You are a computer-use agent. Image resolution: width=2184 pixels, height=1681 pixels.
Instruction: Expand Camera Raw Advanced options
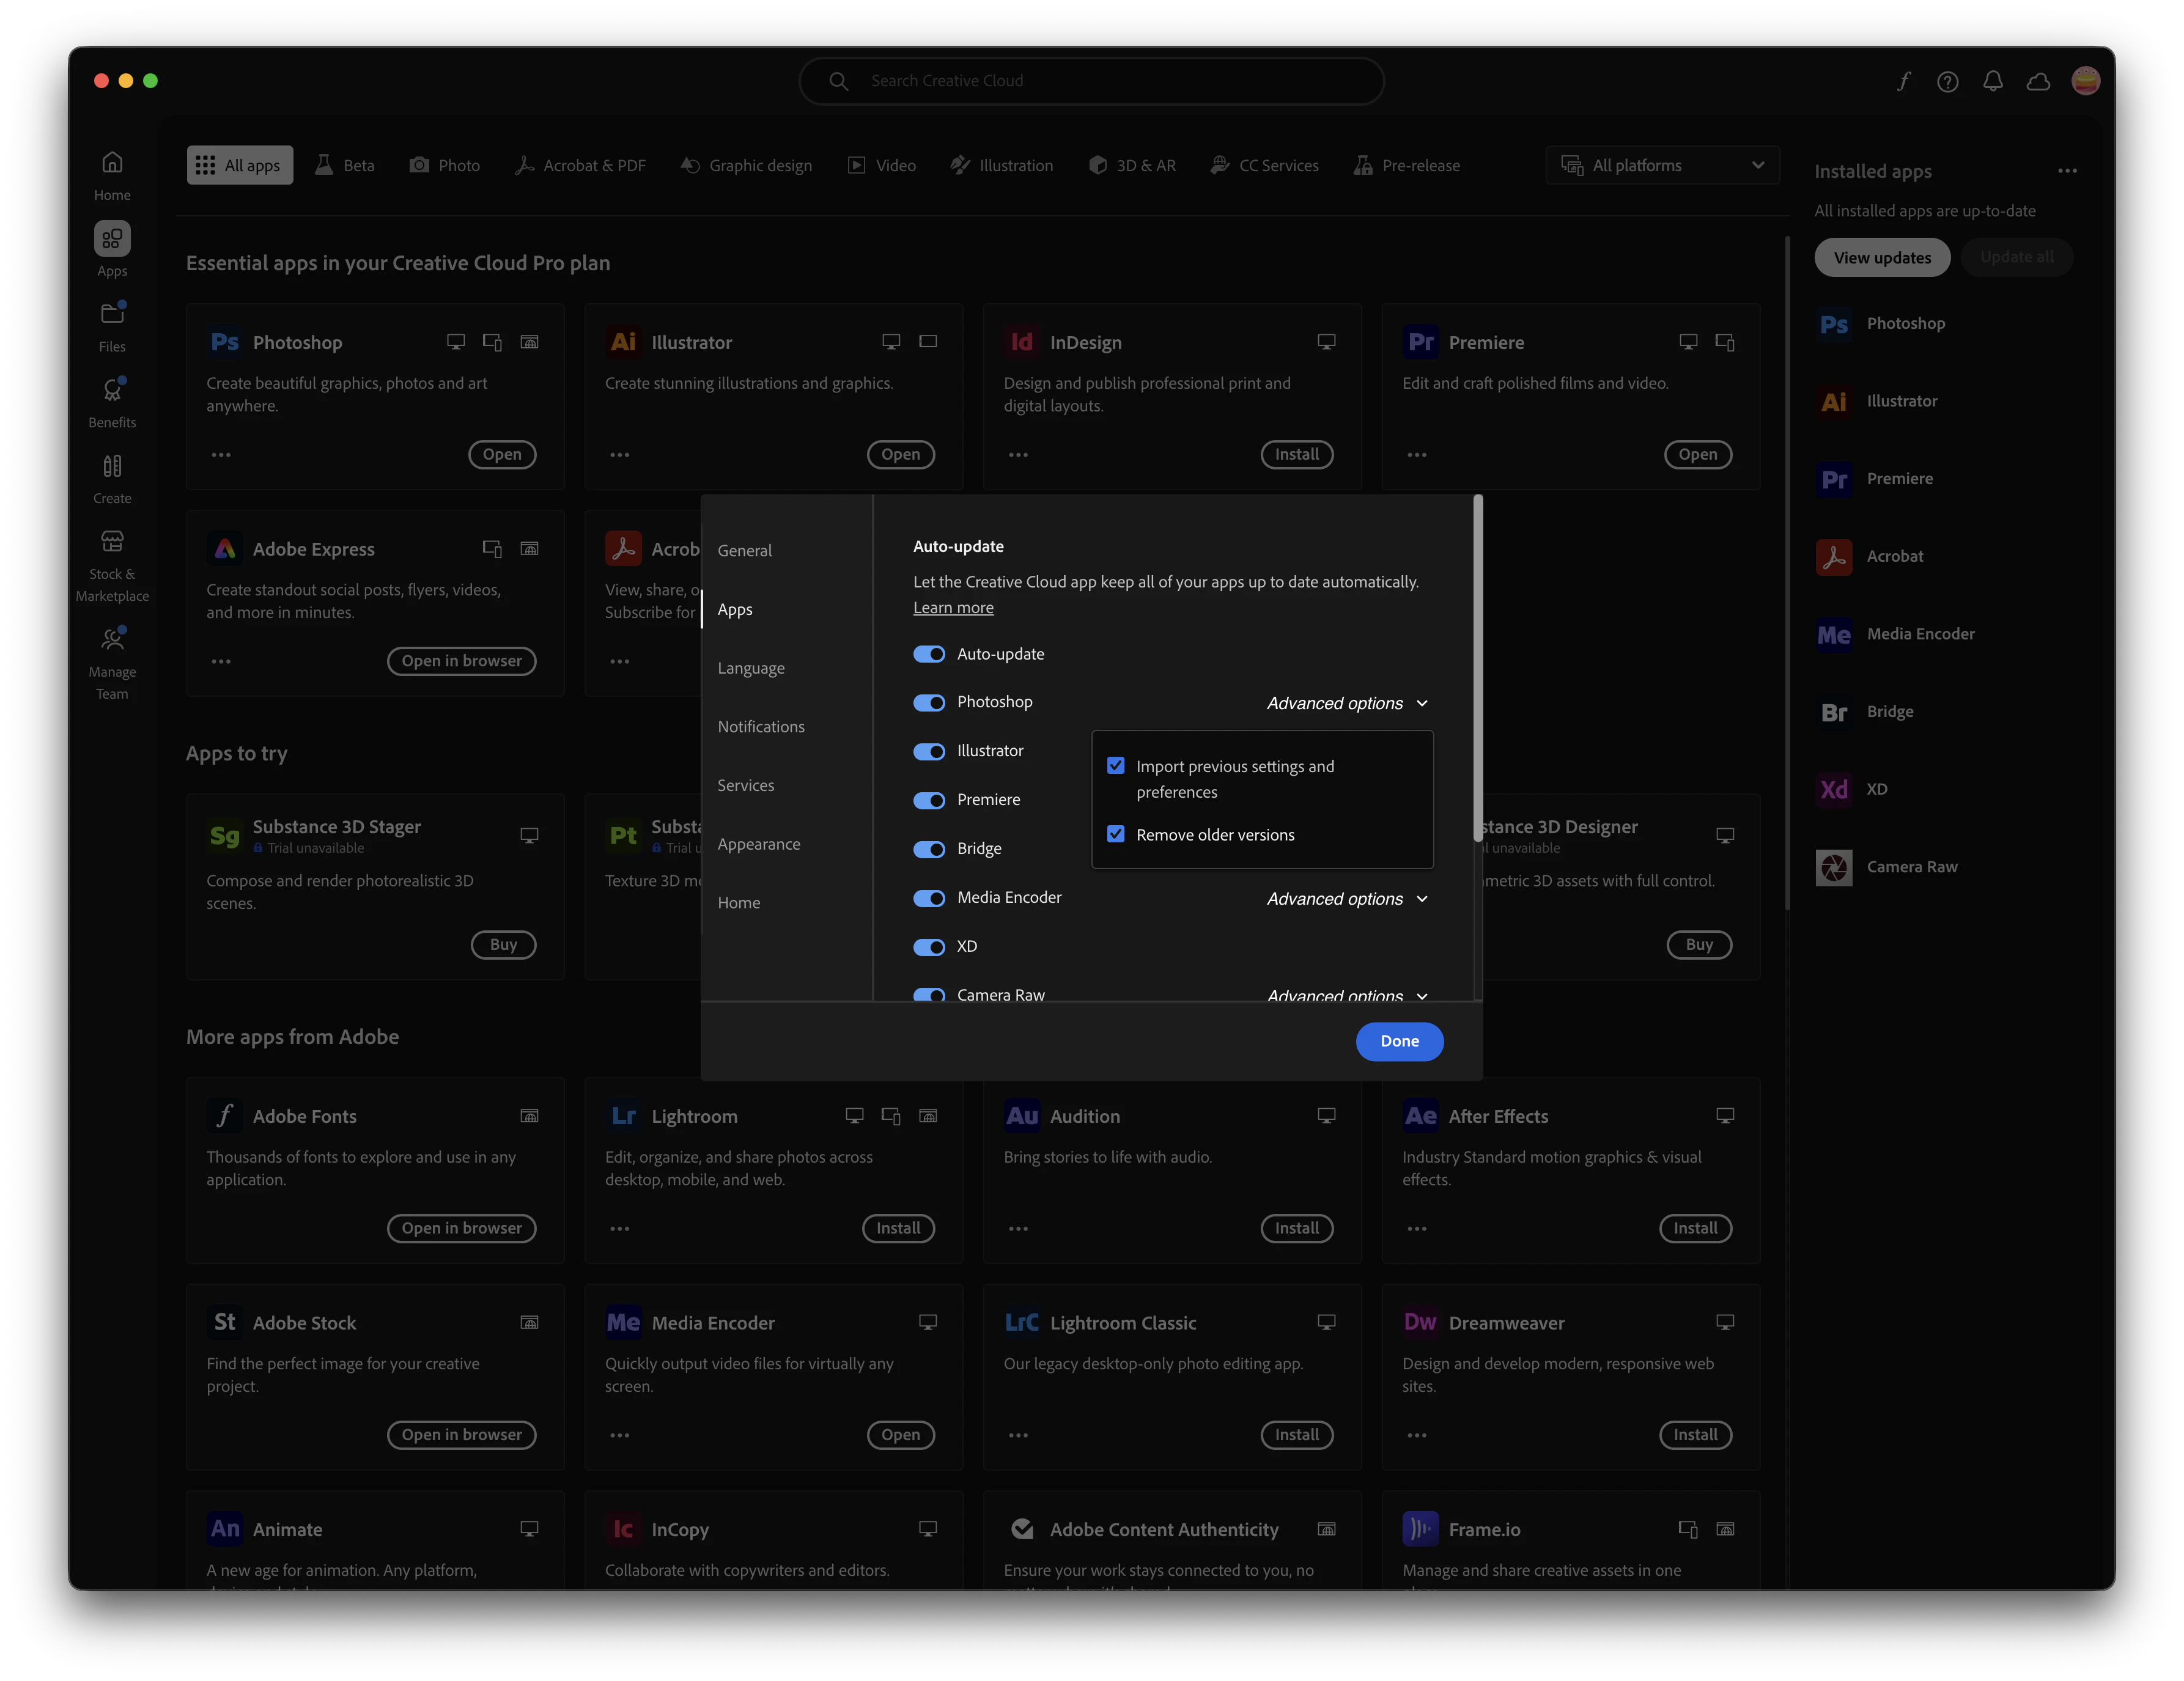pos(1347,995)
